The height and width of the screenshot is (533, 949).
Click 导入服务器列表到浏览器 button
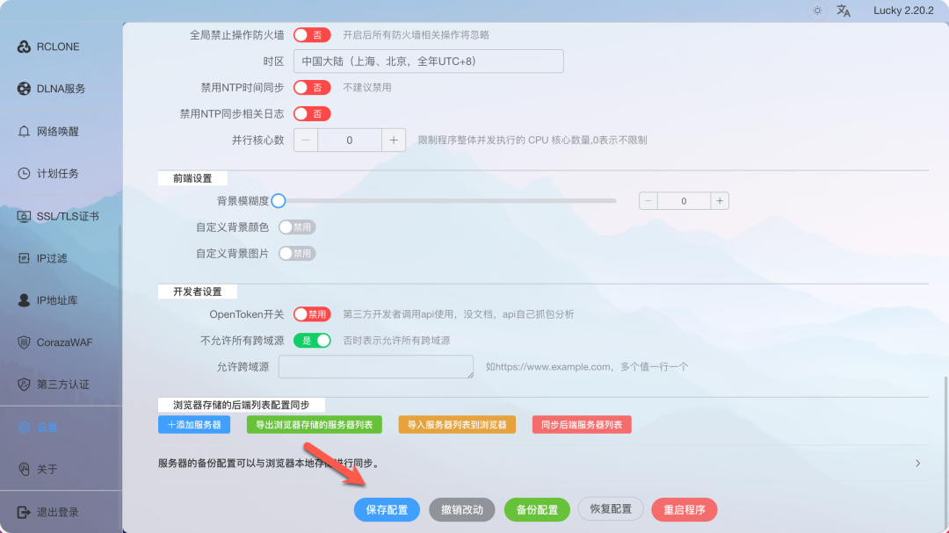[457, 425]
